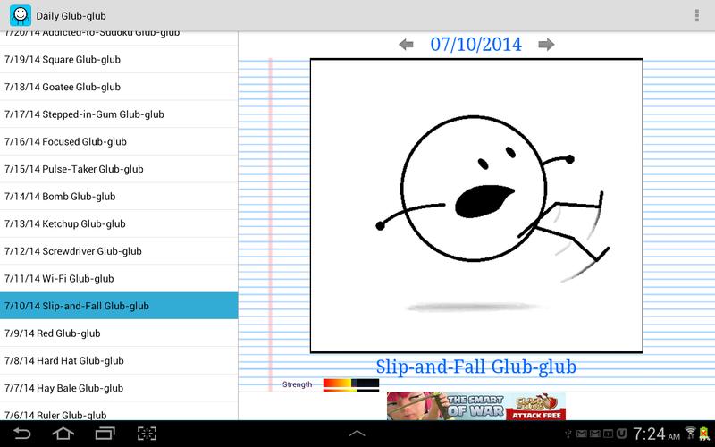Select 7/14/14 Bomb Glub-glub

click(119, 196)
